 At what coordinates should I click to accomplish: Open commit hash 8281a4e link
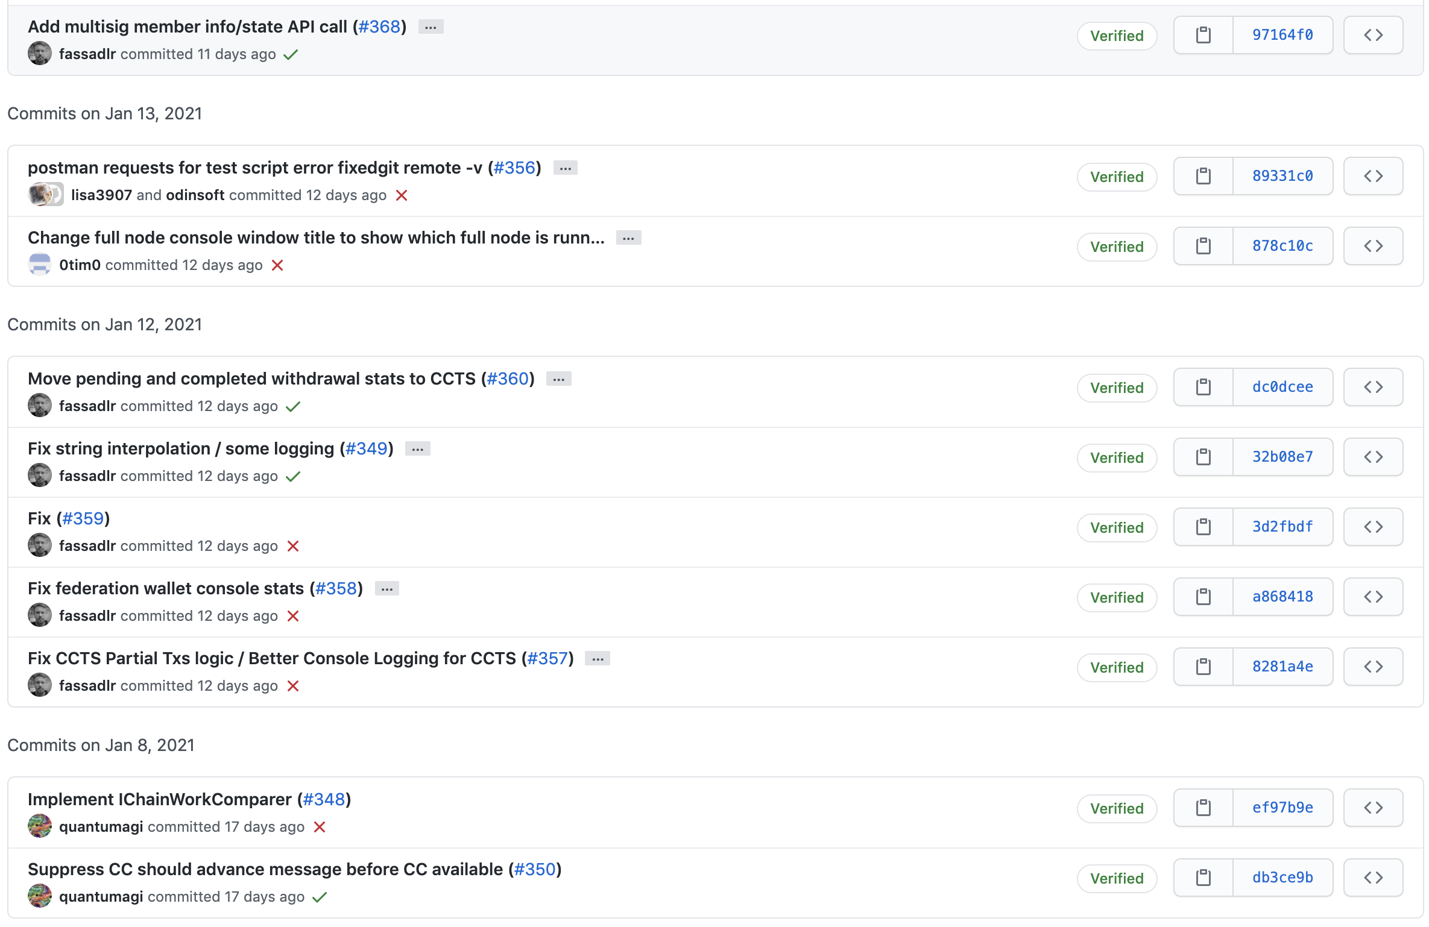tap(1282, 667)
